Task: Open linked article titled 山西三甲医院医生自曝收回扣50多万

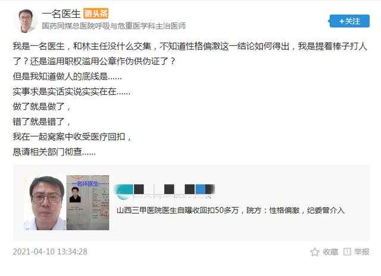Action: [x=230, y=210]
